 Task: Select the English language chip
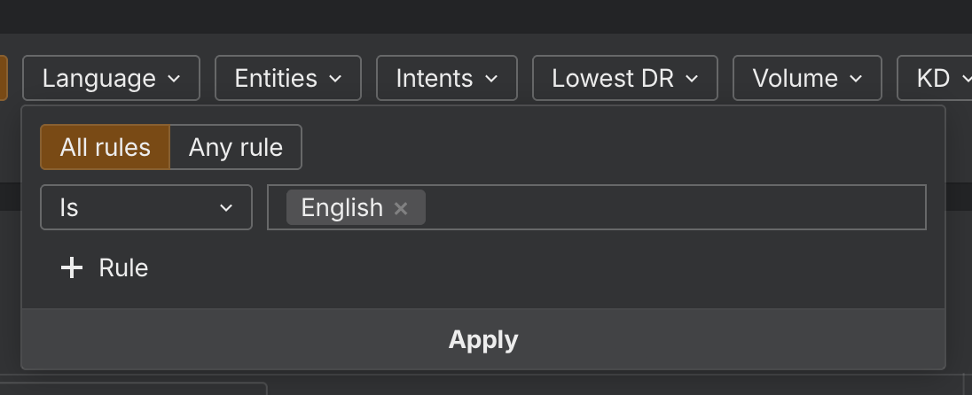pos(341,208)
